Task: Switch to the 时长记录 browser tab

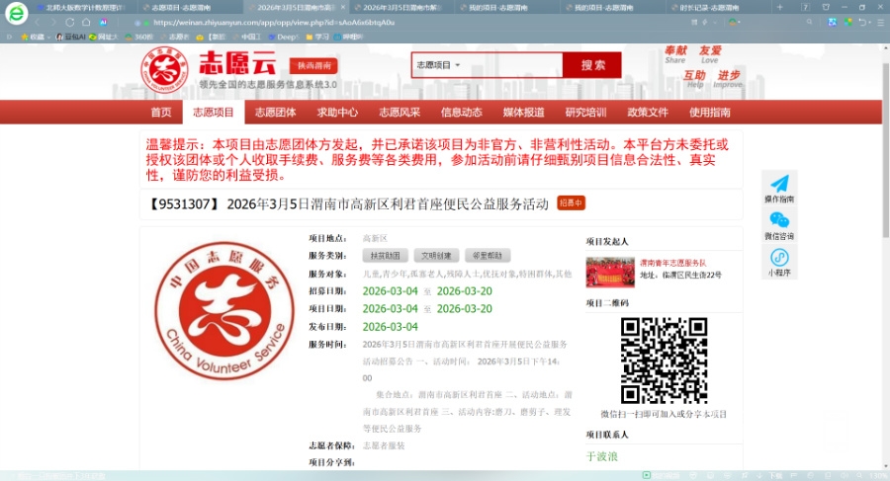Action: click(712, 7)
